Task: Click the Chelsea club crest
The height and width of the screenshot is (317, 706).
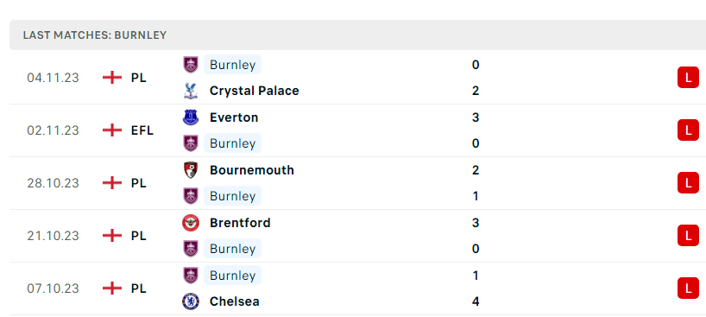Action: tap(191, 301)
